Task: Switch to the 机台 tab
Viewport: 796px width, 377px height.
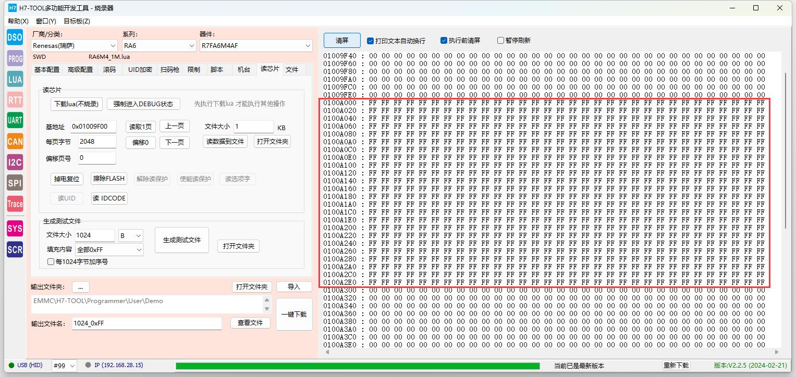Action: 243,69
